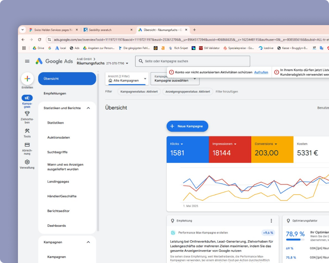Click the search magnifier icon
Viewport: 329px width, 263px height.
coord(141,61)
